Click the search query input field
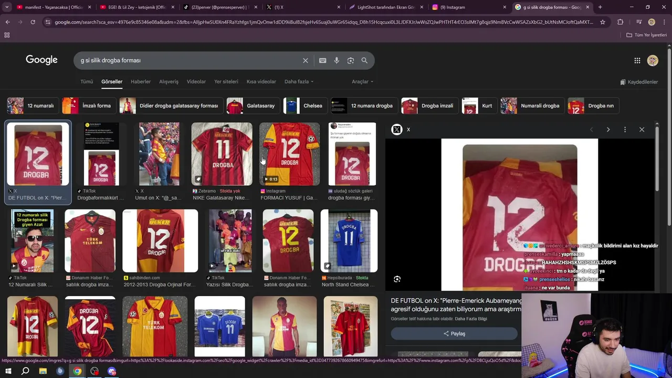This screenshot has height=378, width=672. coord(189,60)
